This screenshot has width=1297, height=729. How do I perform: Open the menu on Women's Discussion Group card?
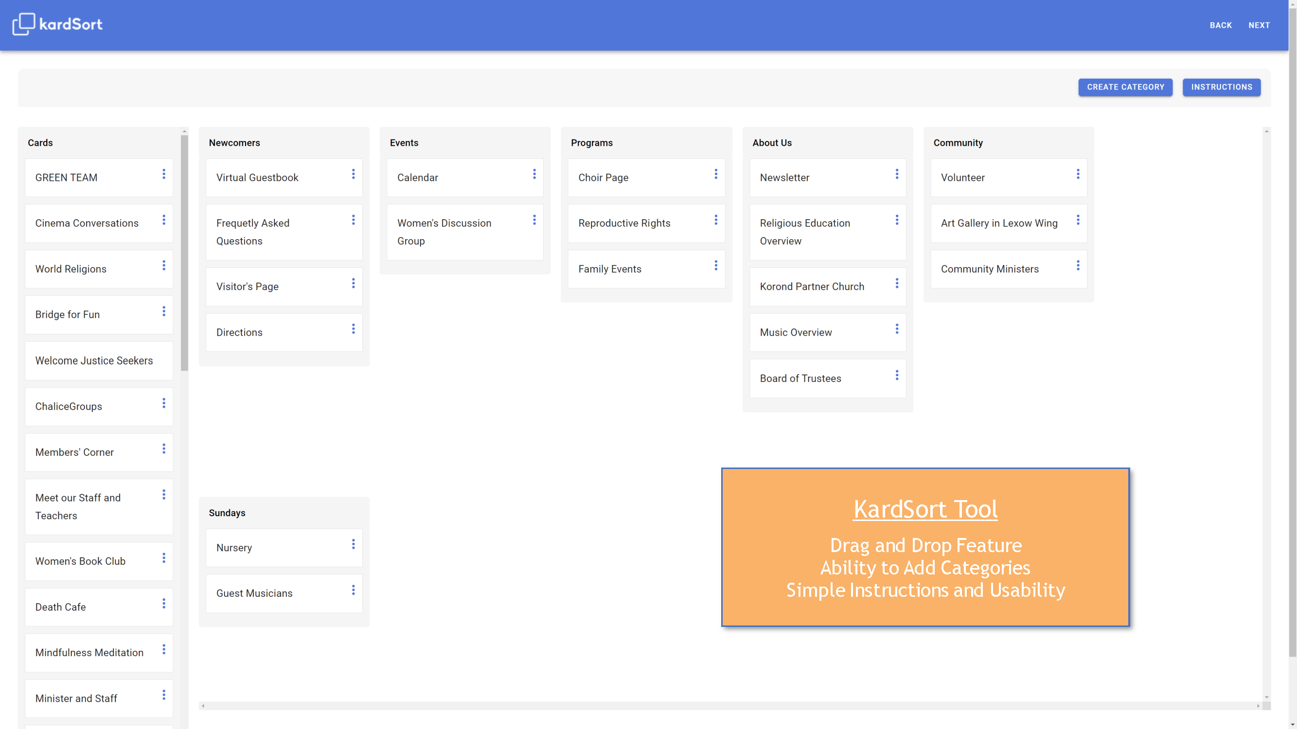[534, 220]
